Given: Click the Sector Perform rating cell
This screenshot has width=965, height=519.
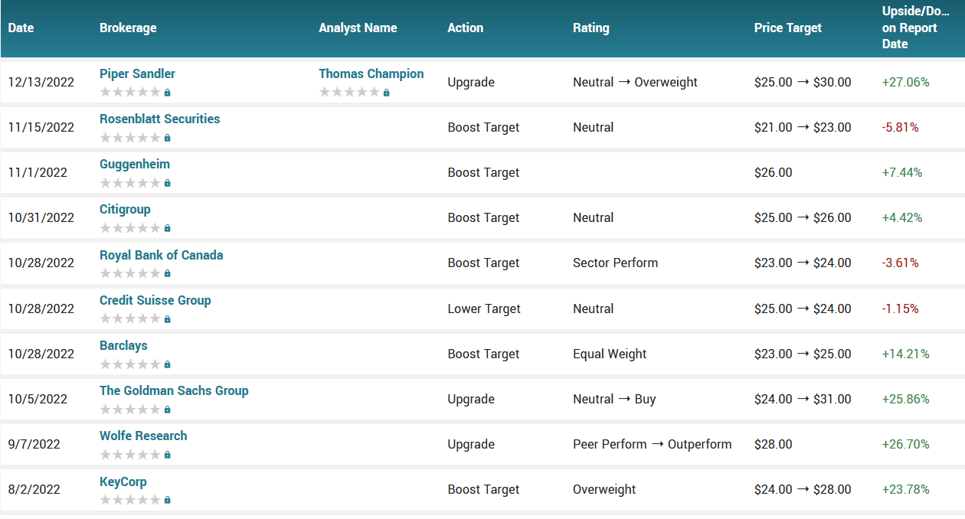Looking at the screenshot, I should [x=615, y=263].
